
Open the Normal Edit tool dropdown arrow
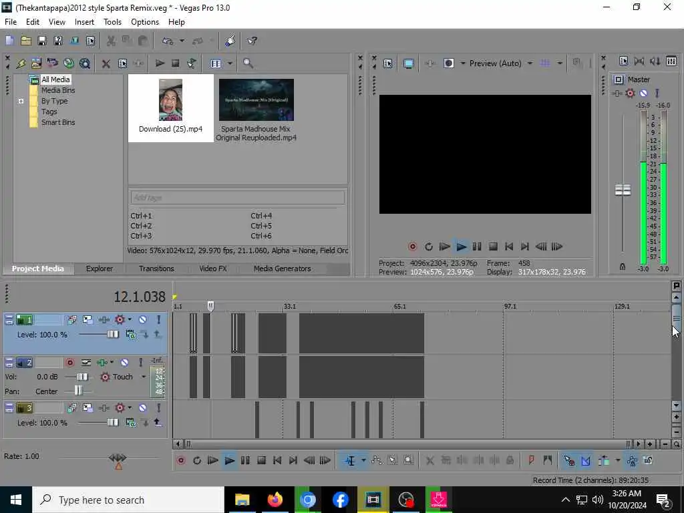tap(363, 460)
